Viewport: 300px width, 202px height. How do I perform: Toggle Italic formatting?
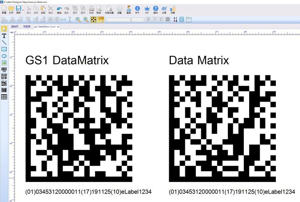(155, 20)
